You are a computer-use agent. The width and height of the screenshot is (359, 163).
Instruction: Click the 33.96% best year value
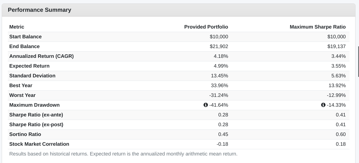click(x=219, y=85)
